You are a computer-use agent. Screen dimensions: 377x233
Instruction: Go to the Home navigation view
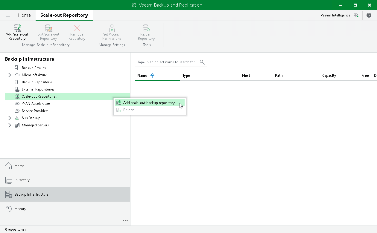[65, 166]
